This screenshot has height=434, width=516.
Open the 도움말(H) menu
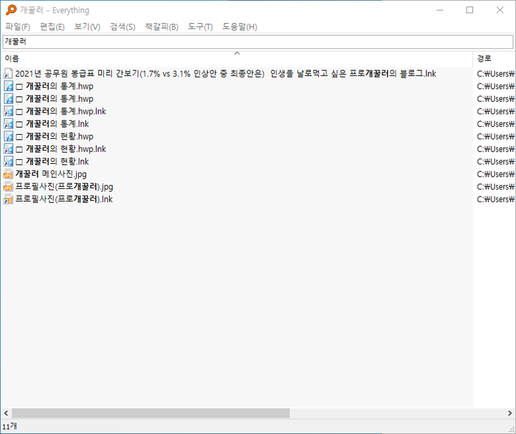pyautogui.click(x=239, y=26)
